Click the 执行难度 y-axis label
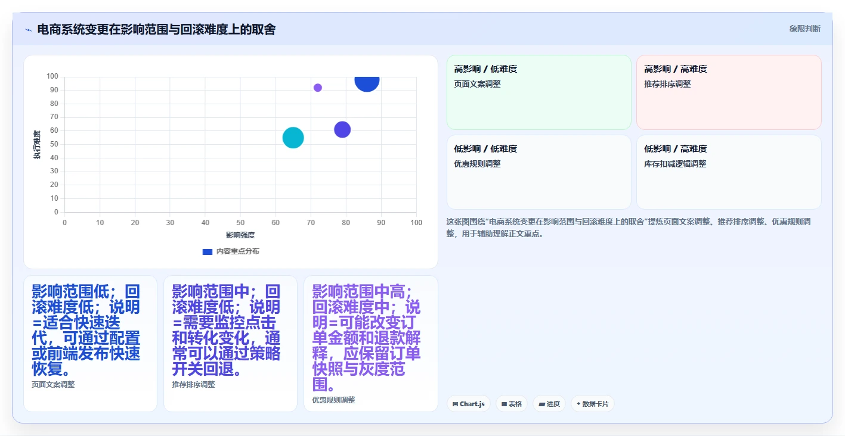Image resolution: width=845 pixels, height=436 pixels. 37,145
